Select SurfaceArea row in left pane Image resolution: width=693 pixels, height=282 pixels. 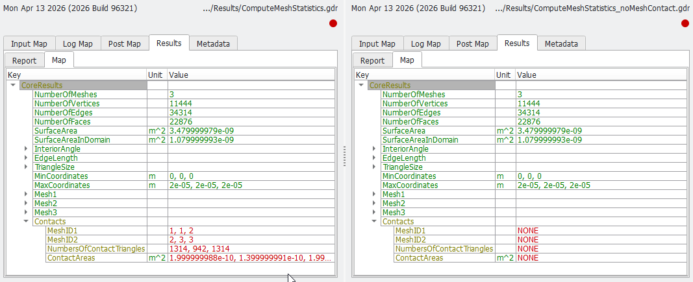tap(183, 131)
